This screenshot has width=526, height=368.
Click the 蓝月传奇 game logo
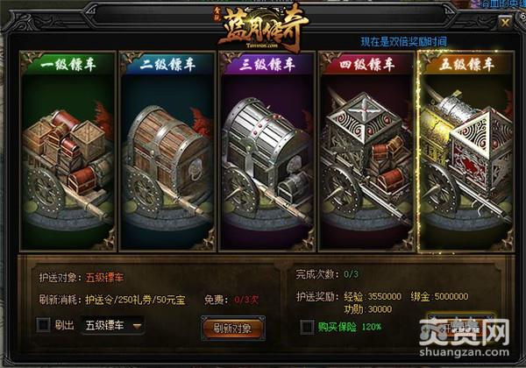(x=263, y=29)
